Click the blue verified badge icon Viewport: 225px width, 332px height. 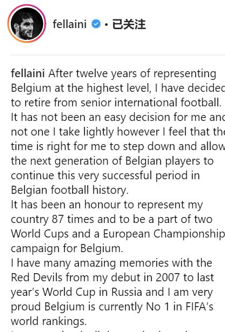(96, 24)
